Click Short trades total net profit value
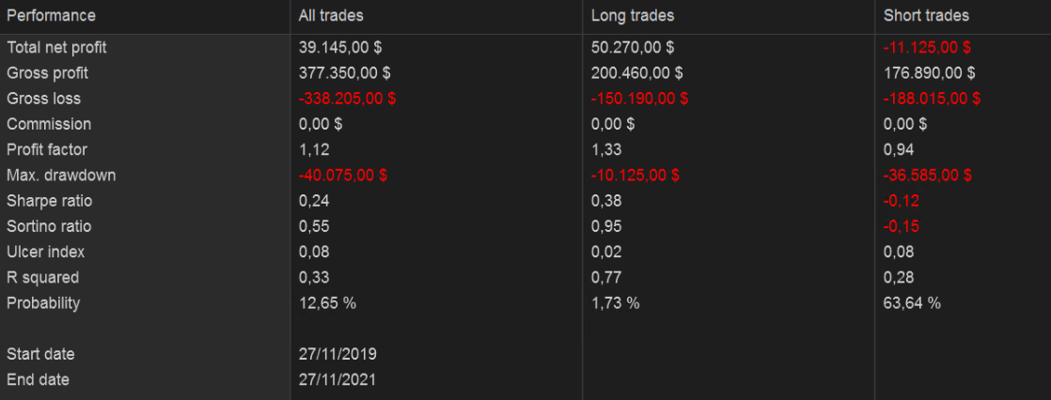Viewport: 1051px width, 400px height. click(928, 47)
